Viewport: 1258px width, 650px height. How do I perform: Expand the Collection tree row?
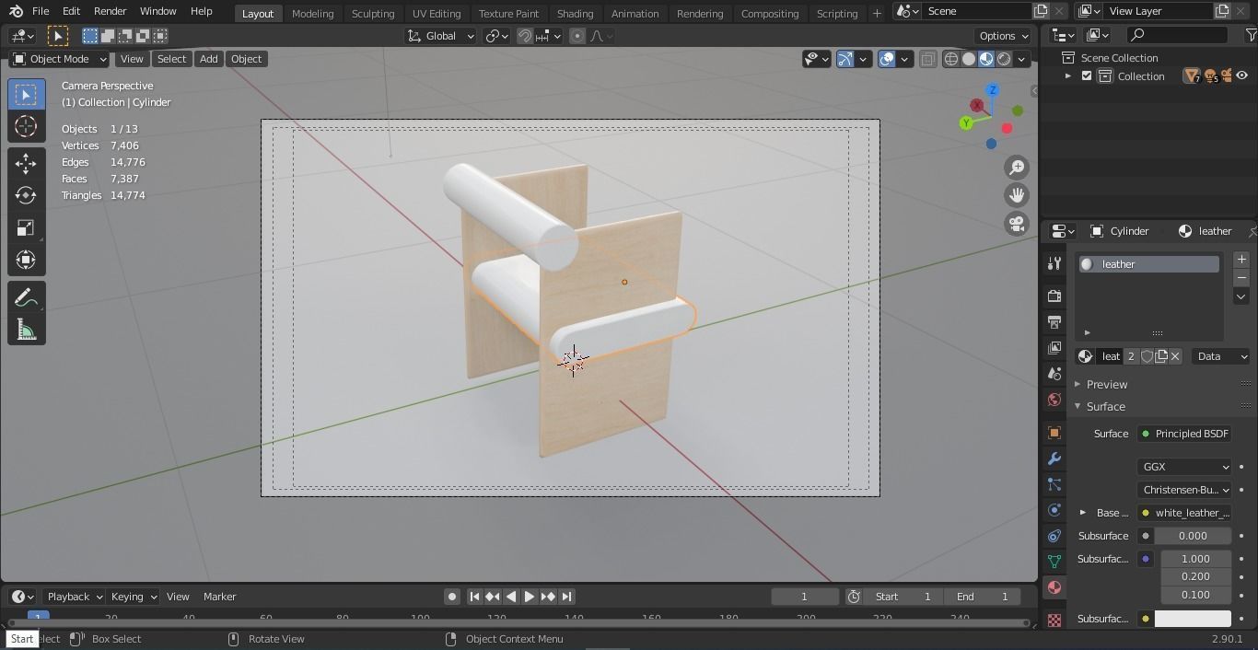pyautogui.click(x=1068, y=76)
